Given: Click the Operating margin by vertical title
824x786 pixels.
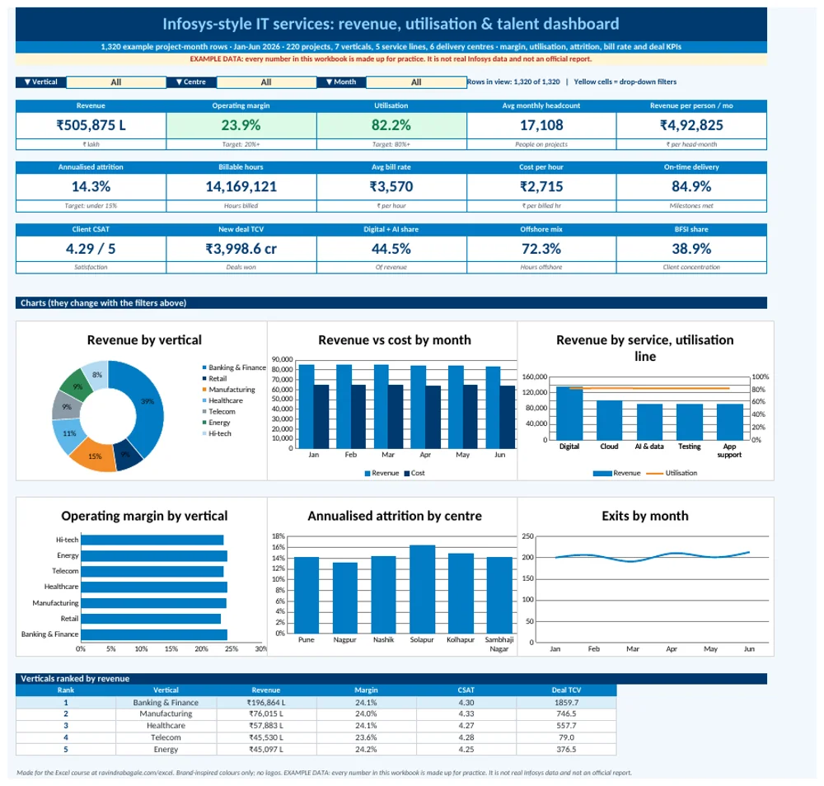Looking at the screenshot, I should click(x=144, y=516).
